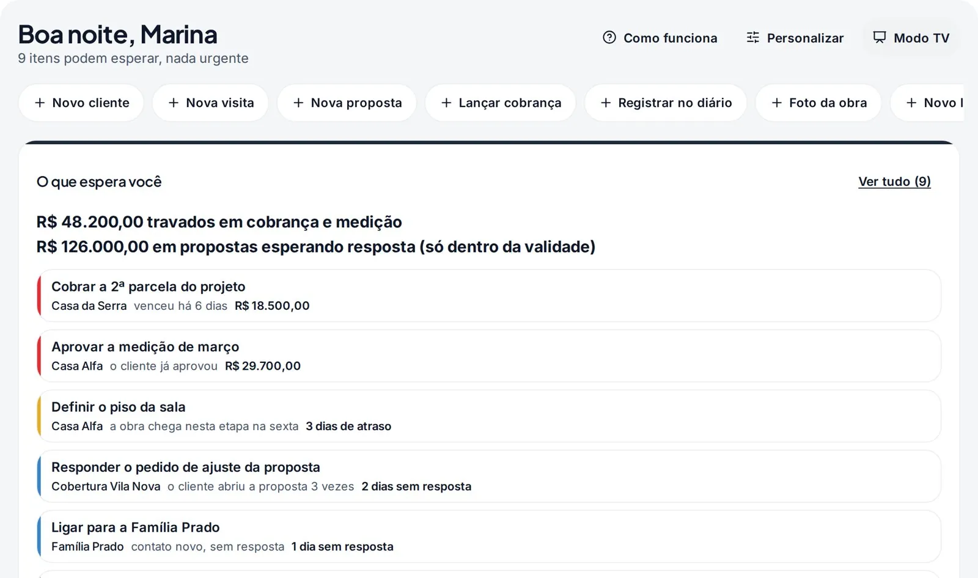Screen dimensions: 978x578
Task: Open the Aprovar a medição de março item
Action: tap(489, 356)
